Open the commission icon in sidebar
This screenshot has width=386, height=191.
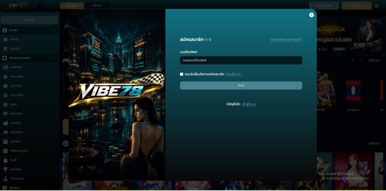point(5,86)
